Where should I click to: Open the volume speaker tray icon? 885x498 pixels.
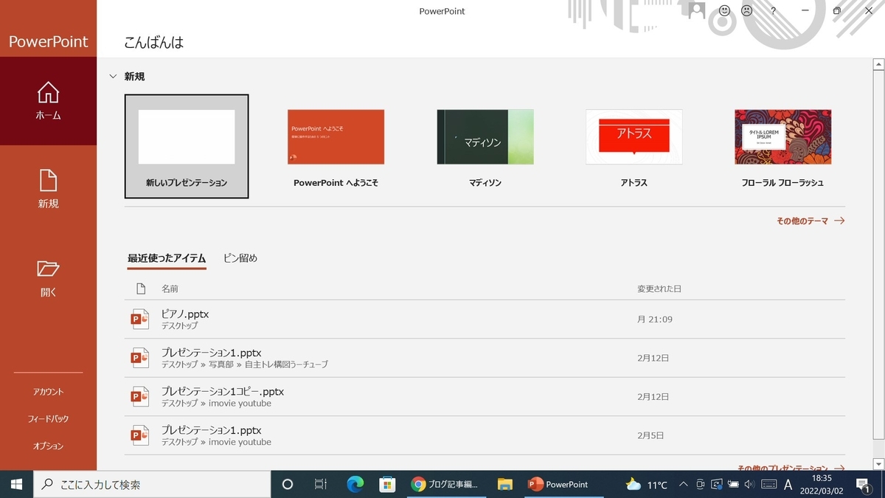click(x=749, y=485)
